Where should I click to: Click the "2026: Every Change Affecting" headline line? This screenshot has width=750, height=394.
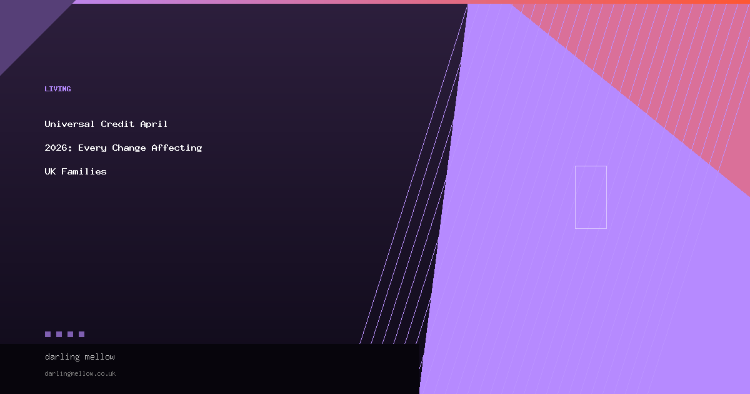[123, 148]
